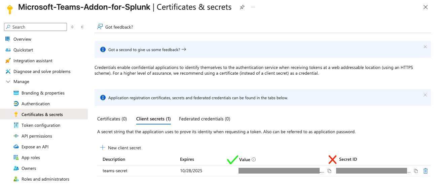Screen dimensions: 436x184
Task: Click the Value column header
Action: tap(245, 159)
